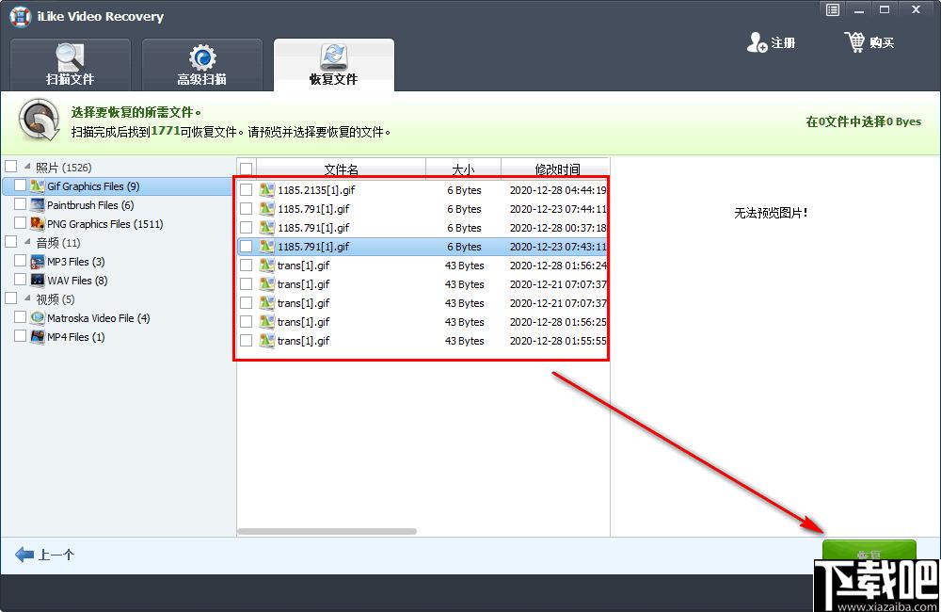Select Matroska Video File (4) tree item
Viewport: 941px width, 612px height.
[99, 317]
